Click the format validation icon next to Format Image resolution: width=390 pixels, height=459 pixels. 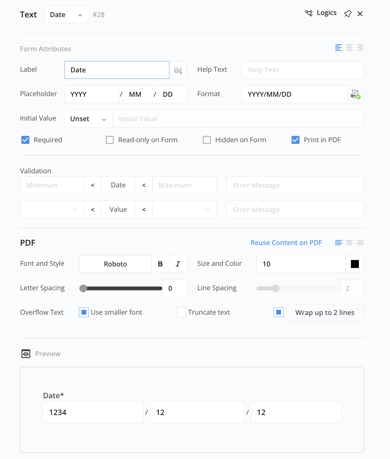click(356, 94)
